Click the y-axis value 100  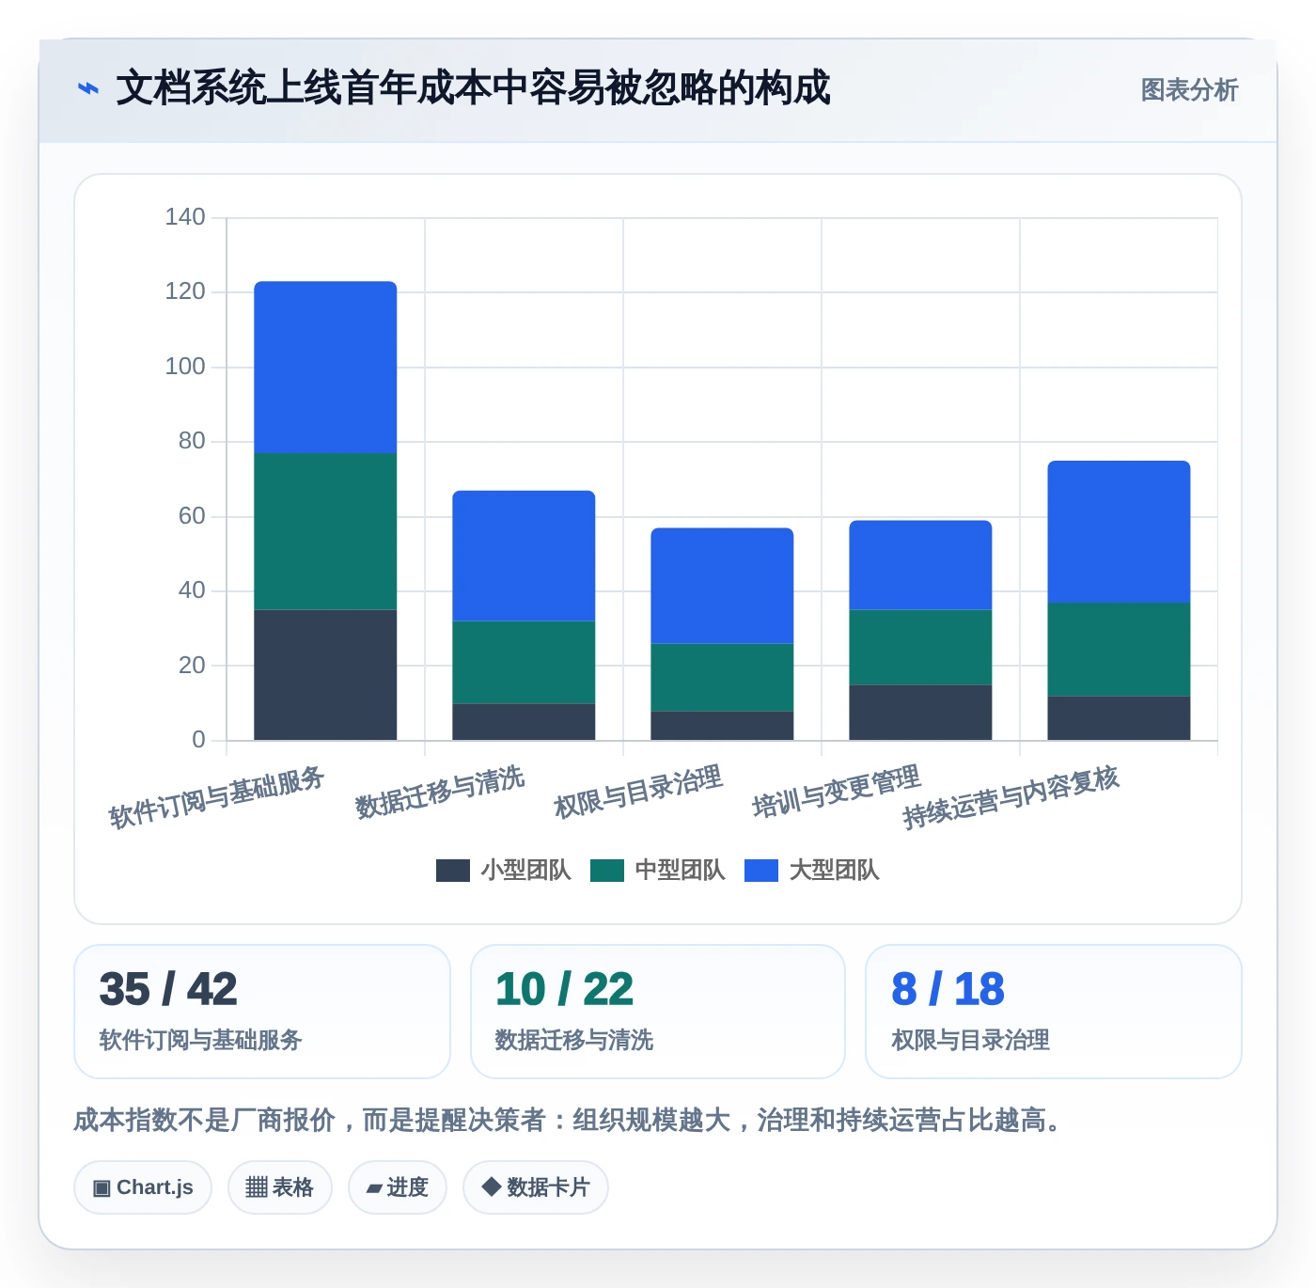[185, 367]
